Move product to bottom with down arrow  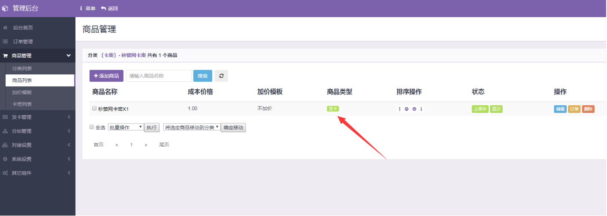click(421, 109)
